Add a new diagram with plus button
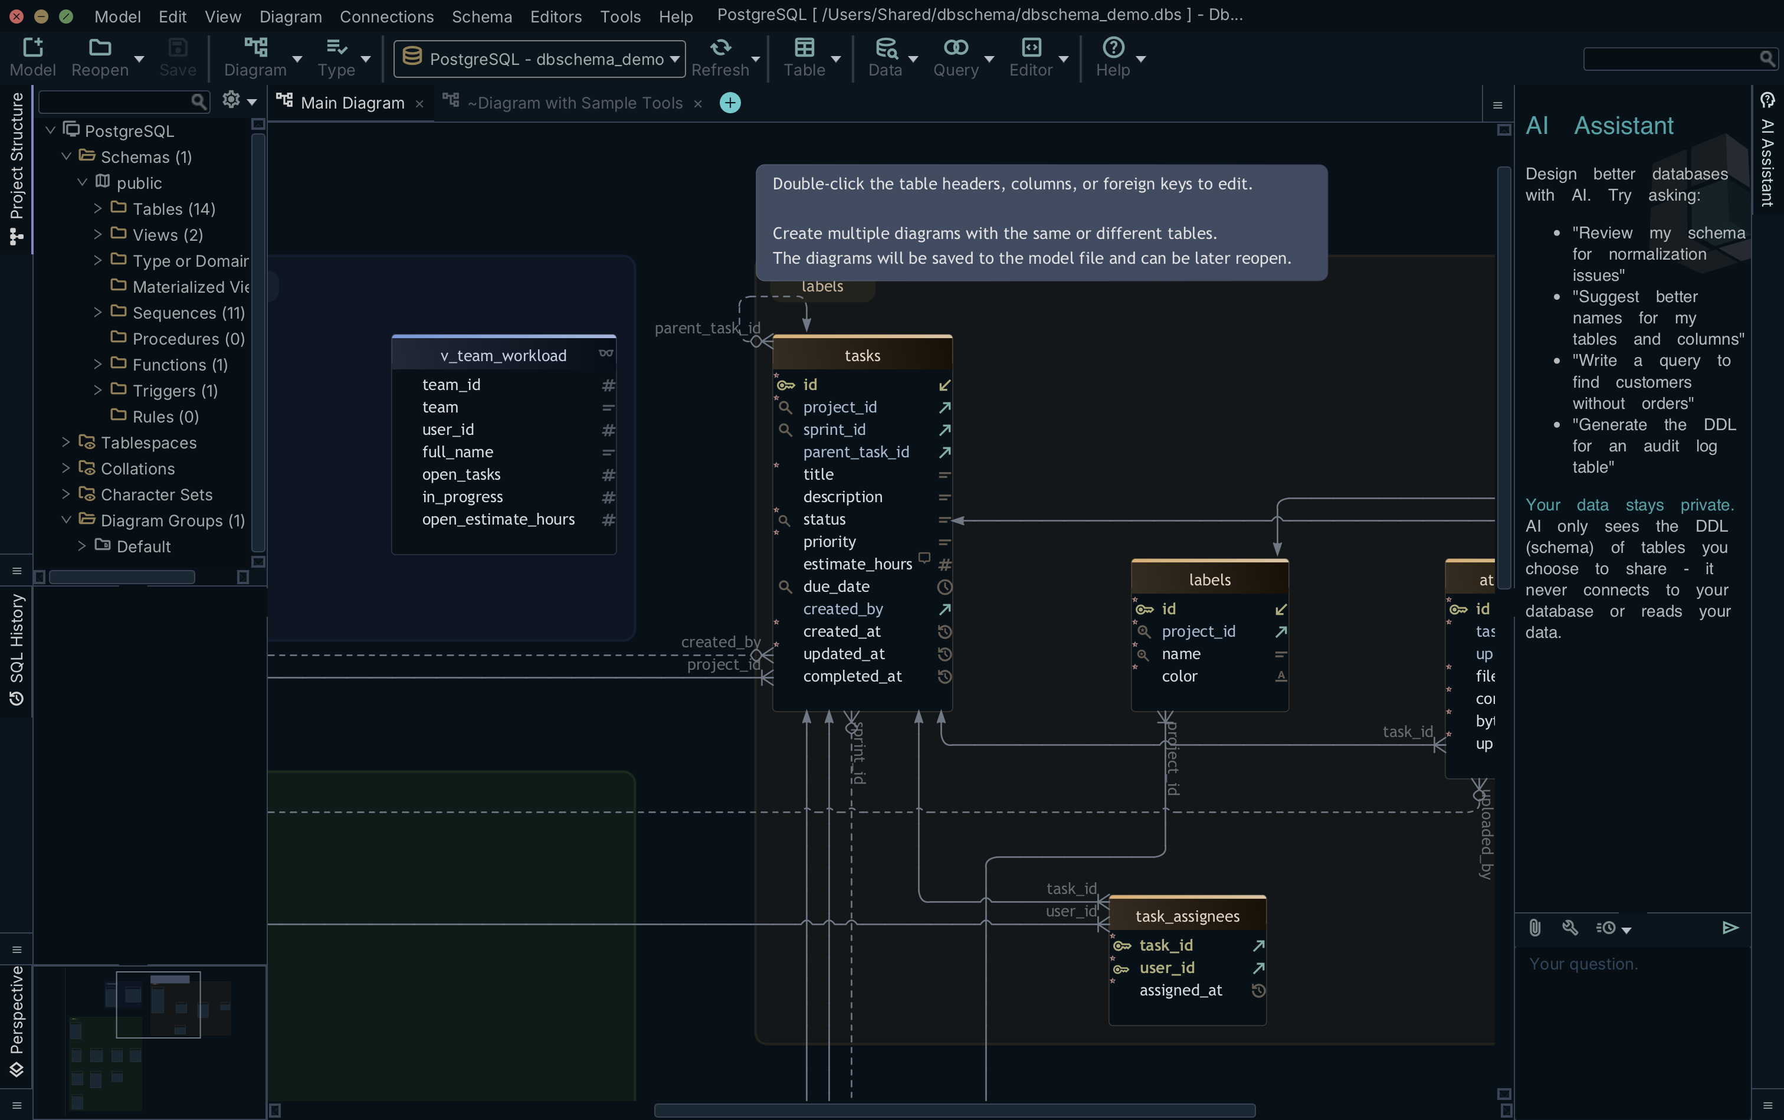 pyautogui.click(x=730, y=103)
